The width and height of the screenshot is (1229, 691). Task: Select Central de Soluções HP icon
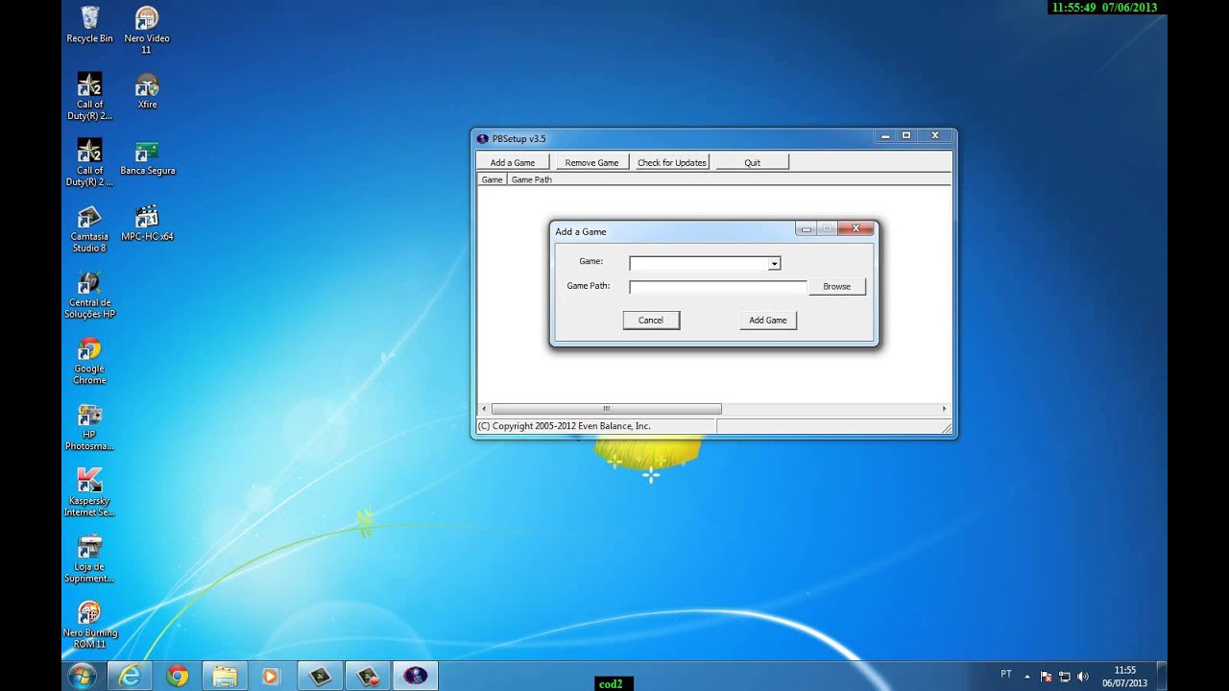point(89,295)
